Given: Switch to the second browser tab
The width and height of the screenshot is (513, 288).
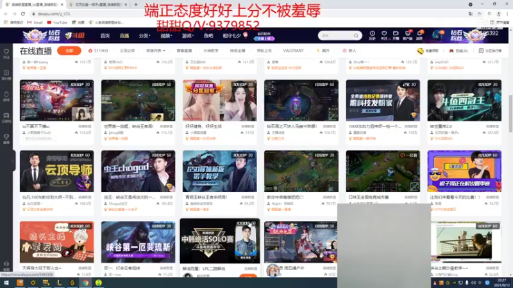Looking at the screenshot, I should click(x=97, y=4).
